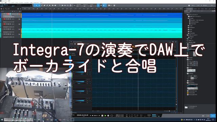The width and height of the screenshot is (217, 122).
Task: Open the Inspector i icon
Action: (x=4, y=9)
